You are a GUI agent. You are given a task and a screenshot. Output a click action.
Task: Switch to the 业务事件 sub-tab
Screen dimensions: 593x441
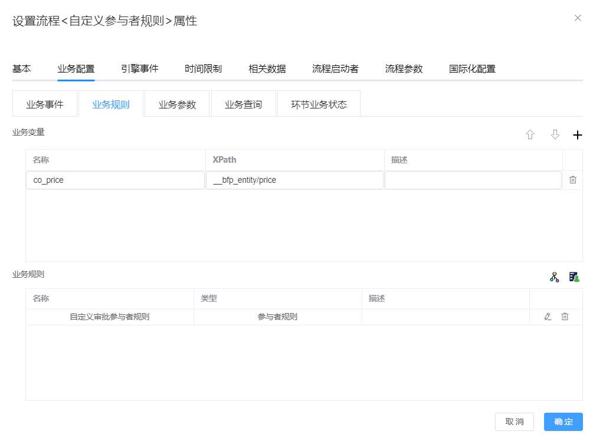(x=45, y=104)
